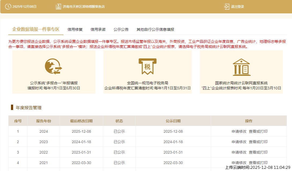Click the 公示系统"多报合一"年报填报 text
This screenshot has height=171, width=292.
click(x=54, y=83)
